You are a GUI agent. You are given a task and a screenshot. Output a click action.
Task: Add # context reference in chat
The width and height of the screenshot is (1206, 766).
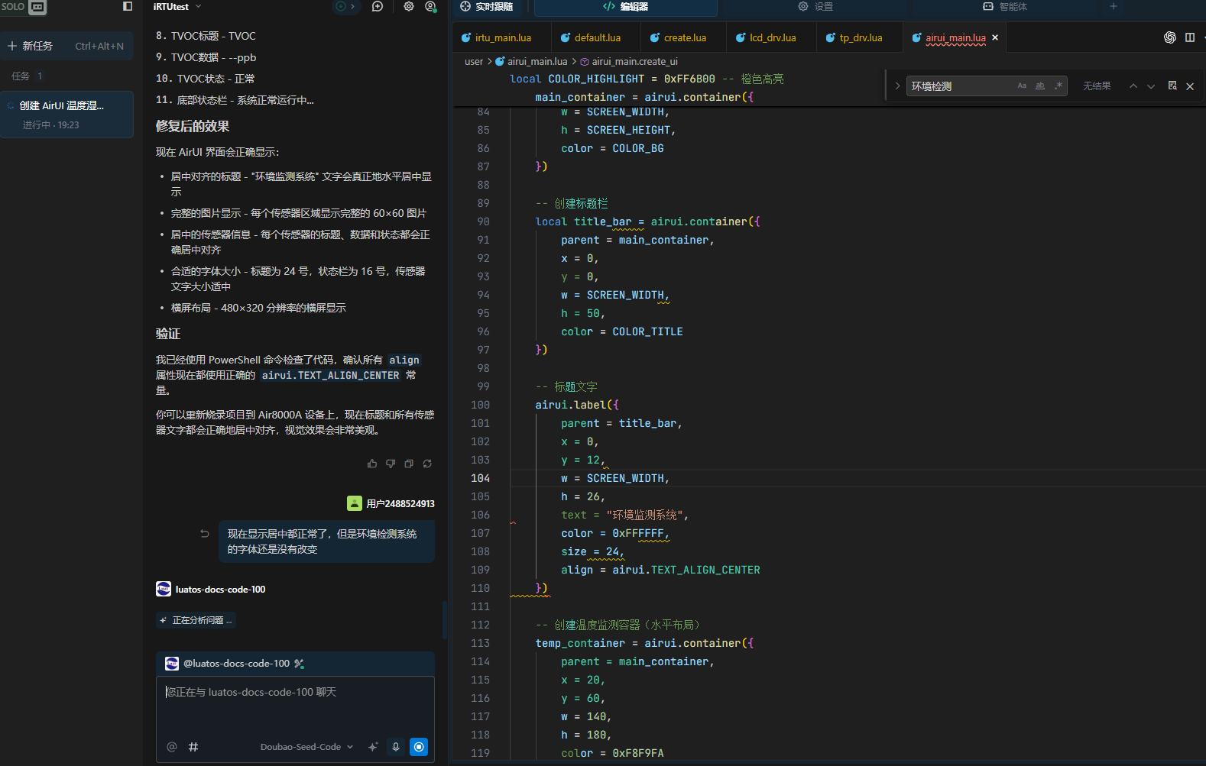tap(193, 747)
